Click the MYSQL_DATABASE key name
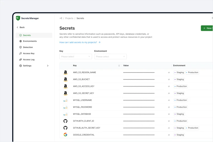213x142 pixels. tap(82, 114)
